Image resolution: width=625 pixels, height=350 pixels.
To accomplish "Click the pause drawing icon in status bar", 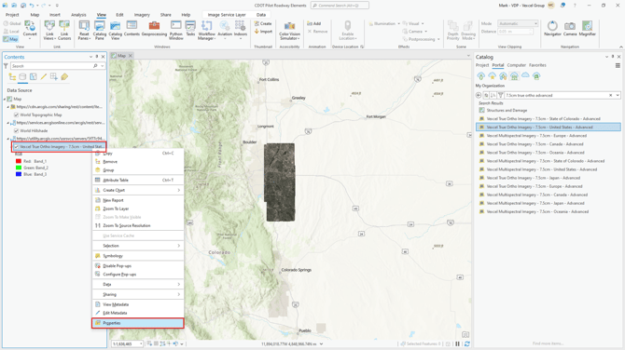I will 458,343.
